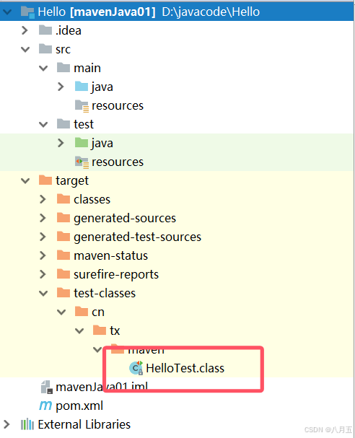Collapse the tx folder chevron
This screenshot has height=438, width=355.
pos(79,330)
